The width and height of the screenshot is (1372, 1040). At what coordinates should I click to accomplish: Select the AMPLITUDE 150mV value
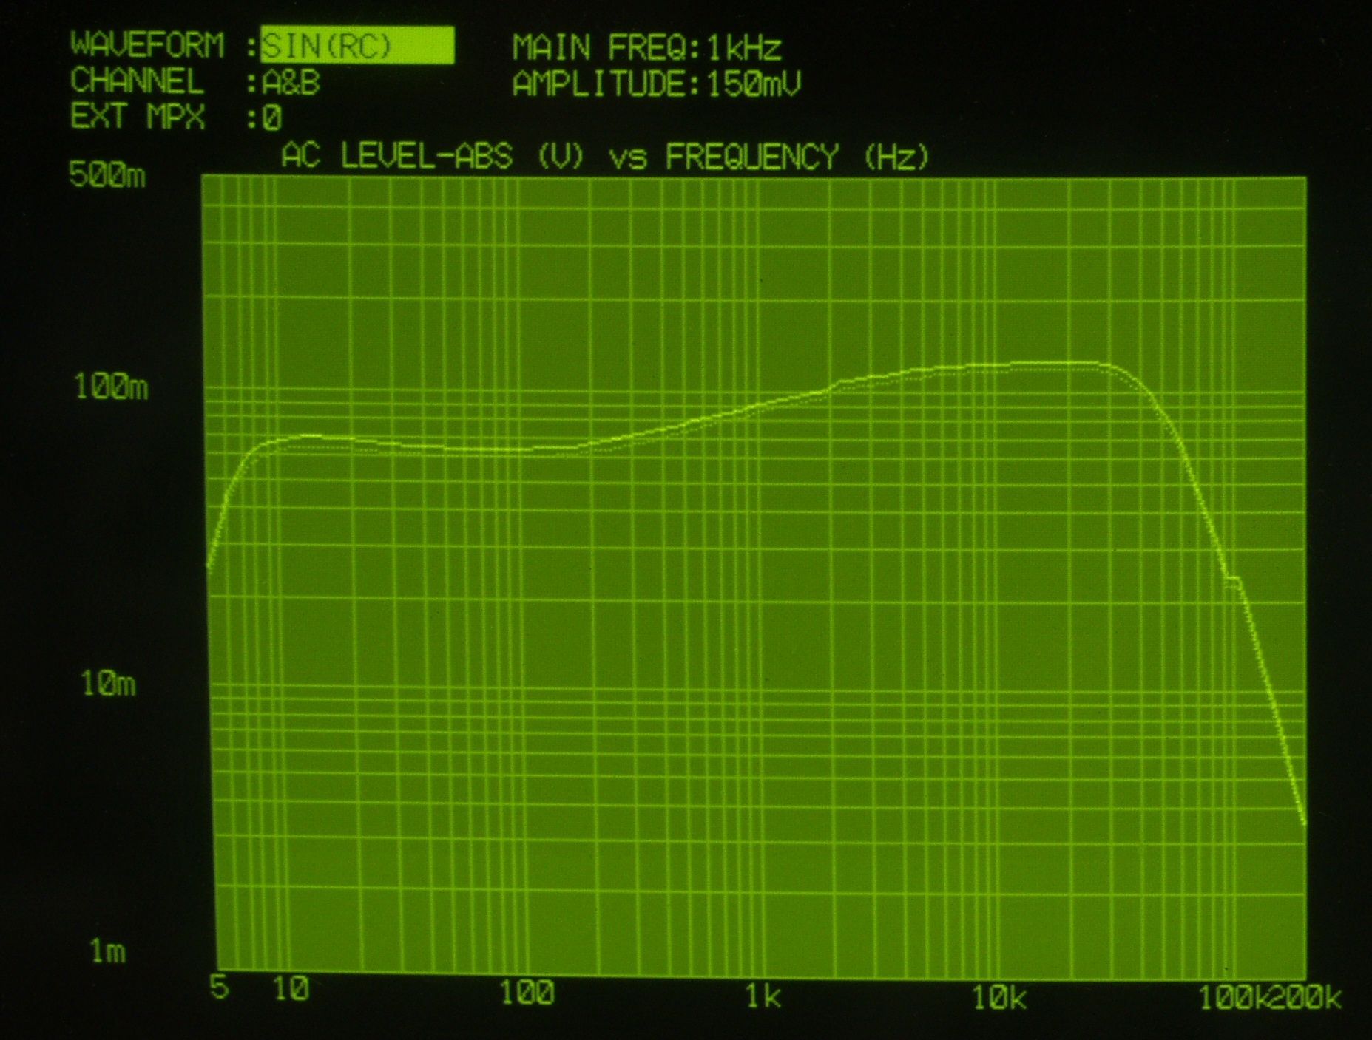pyautogui.click(x=754, y=84)
